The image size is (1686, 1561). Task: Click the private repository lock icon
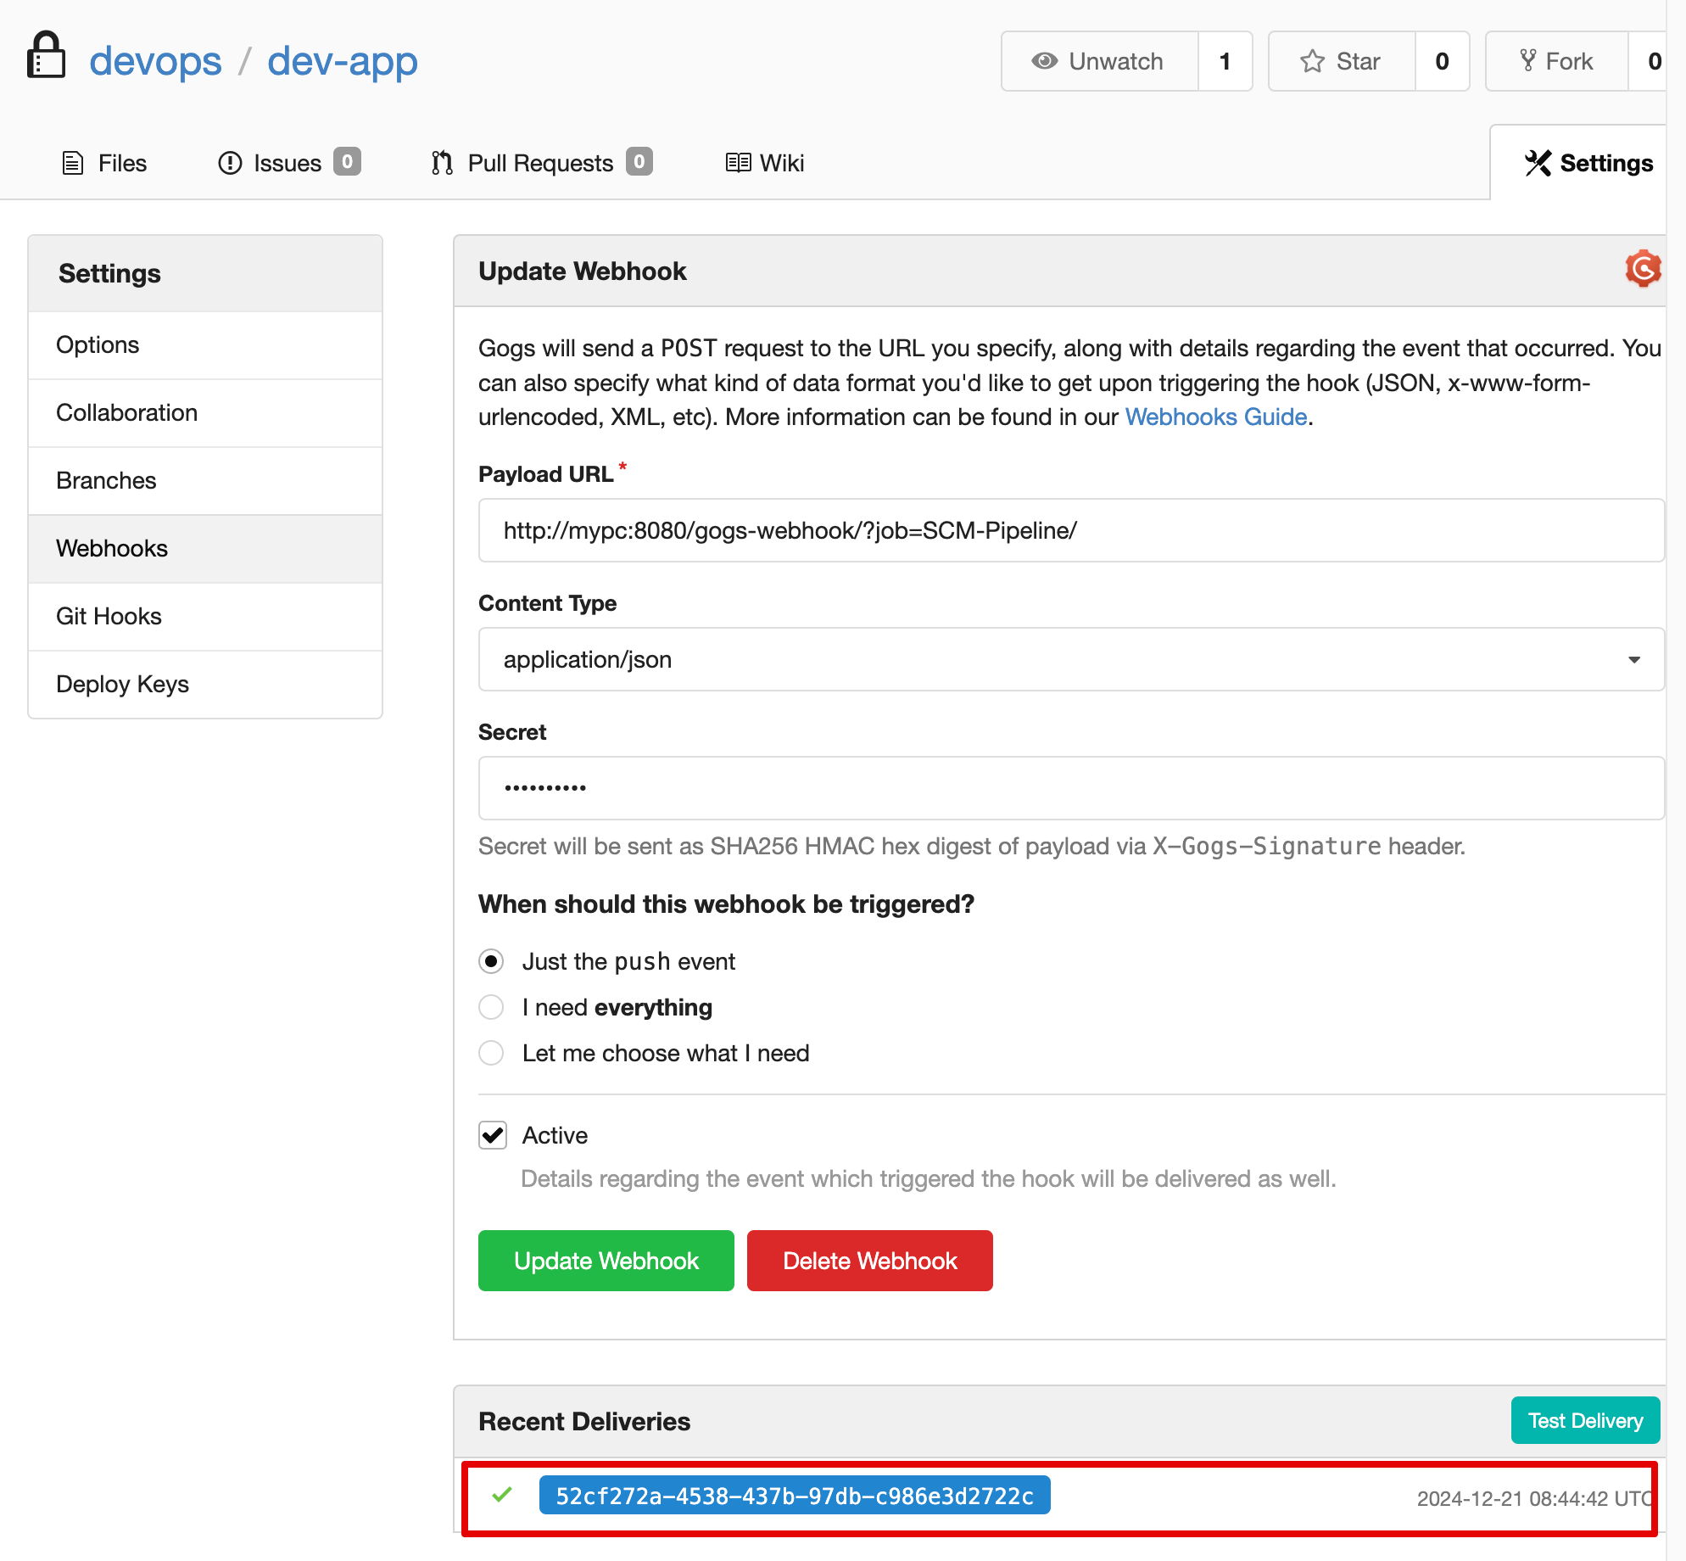pos(46,56)
